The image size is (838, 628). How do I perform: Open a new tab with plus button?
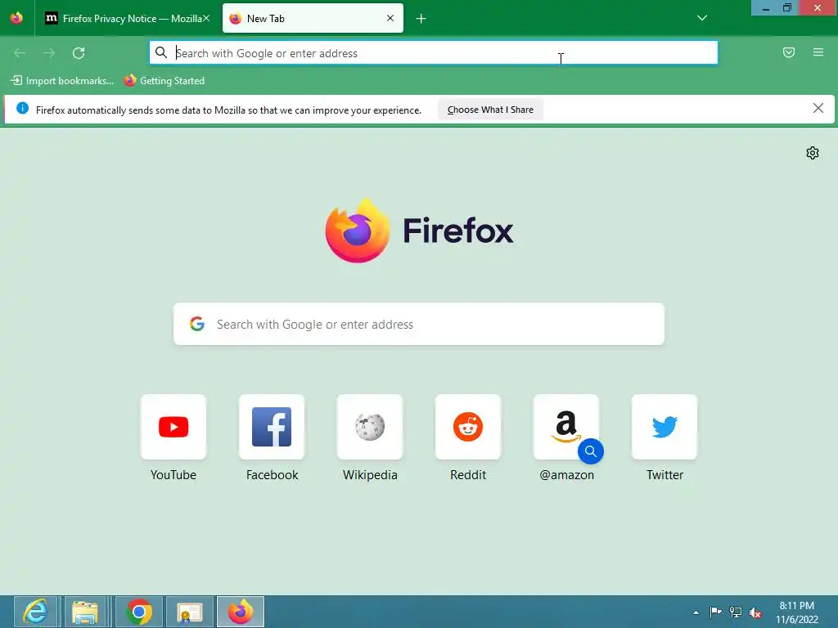click(421, 19)
